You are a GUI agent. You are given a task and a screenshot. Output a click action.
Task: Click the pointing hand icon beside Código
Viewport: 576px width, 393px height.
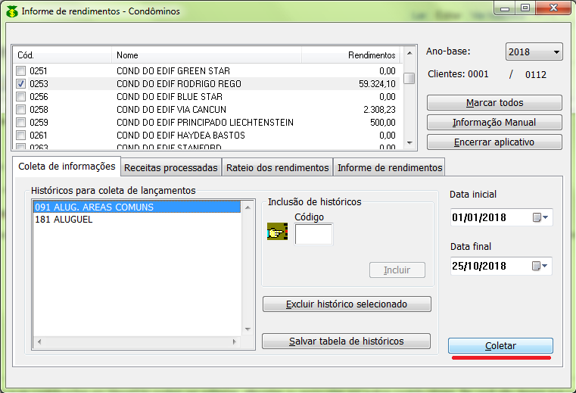[x=277, y=232]
